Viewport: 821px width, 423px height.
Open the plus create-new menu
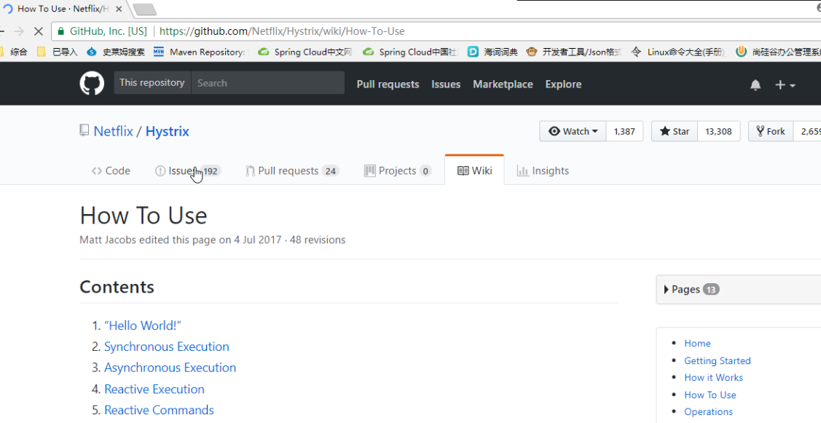[785, 84]
